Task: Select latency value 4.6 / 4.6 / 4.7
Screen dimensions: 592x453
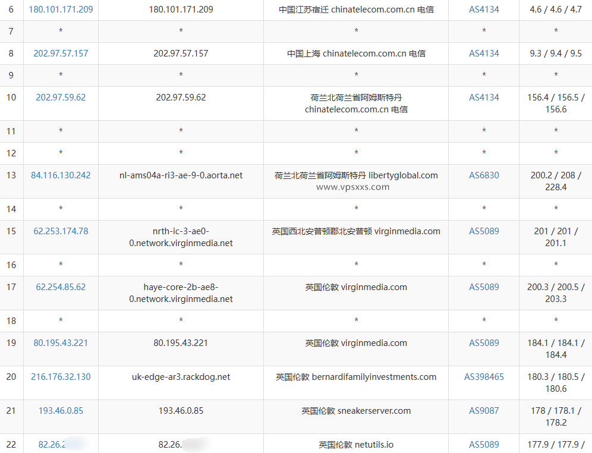Action: (x=556, y=10)
